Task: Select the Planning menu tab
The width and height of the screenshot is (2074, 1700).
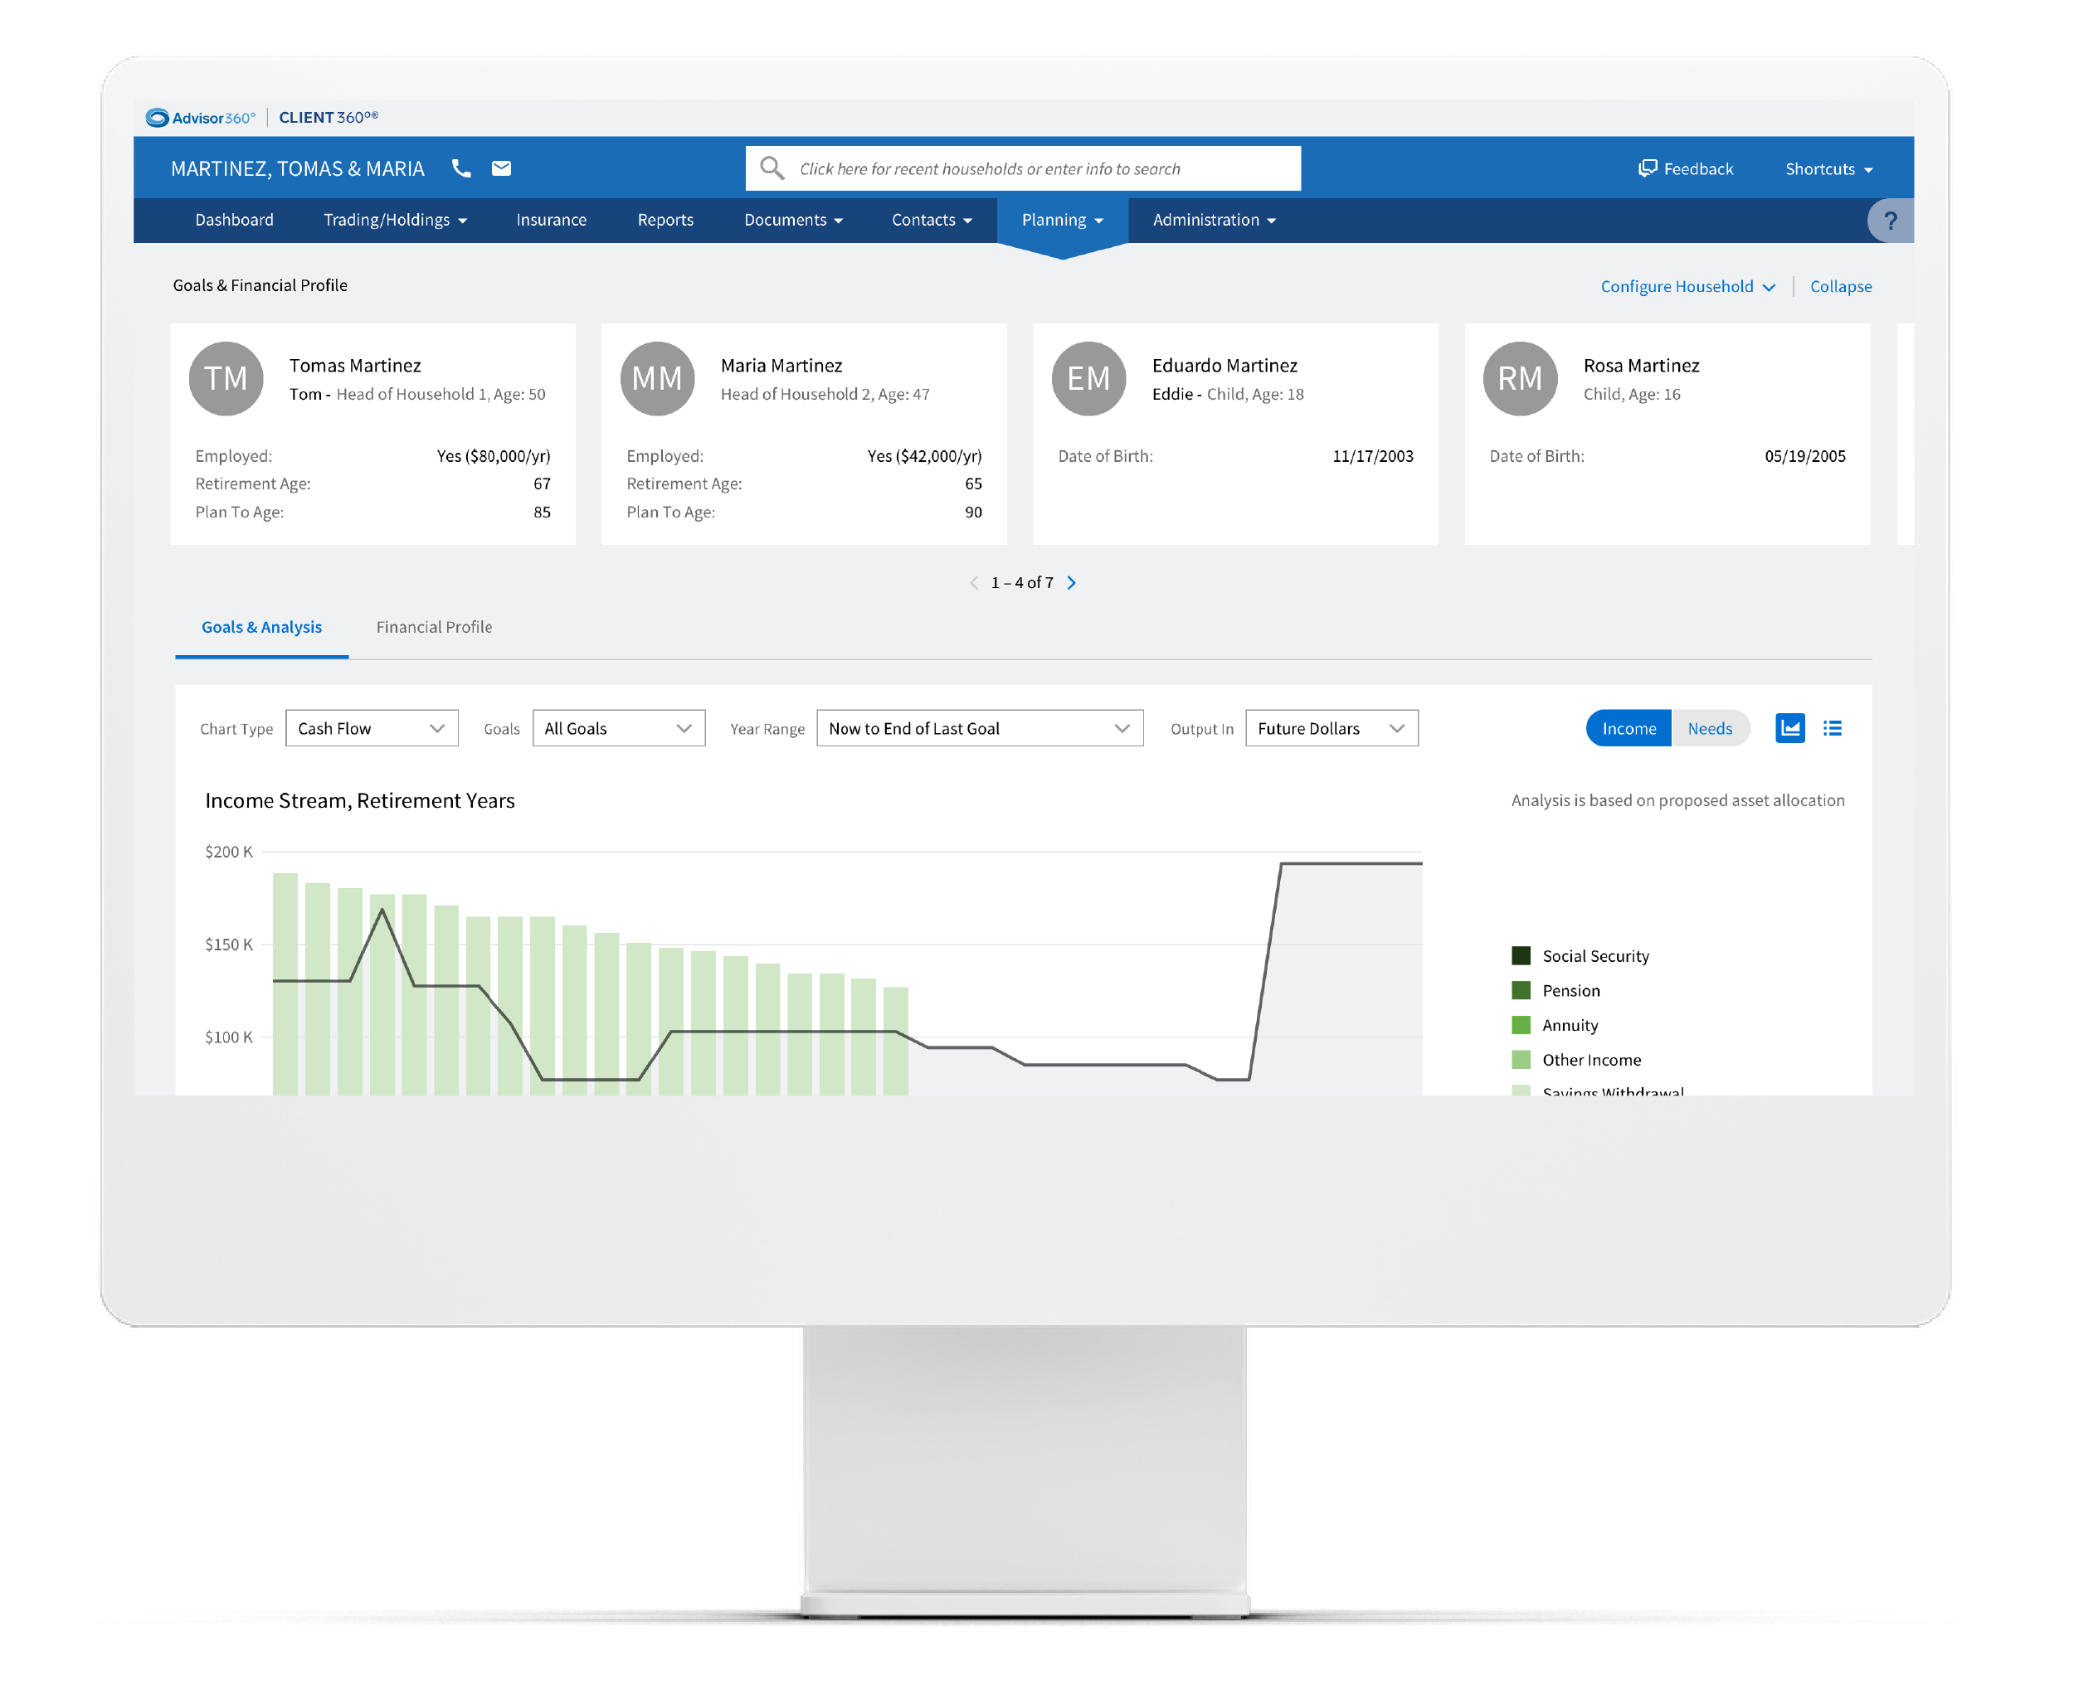Action: coord(1058,219)
